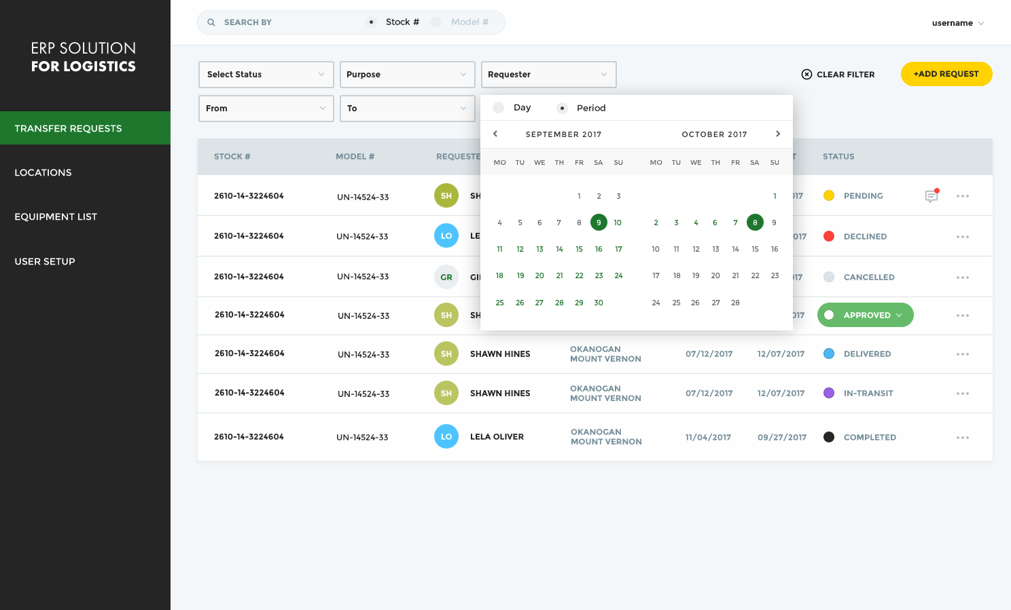Expand the username account menu
The height and width of the screenshot is (610, 1011).
tap(958, 23)
